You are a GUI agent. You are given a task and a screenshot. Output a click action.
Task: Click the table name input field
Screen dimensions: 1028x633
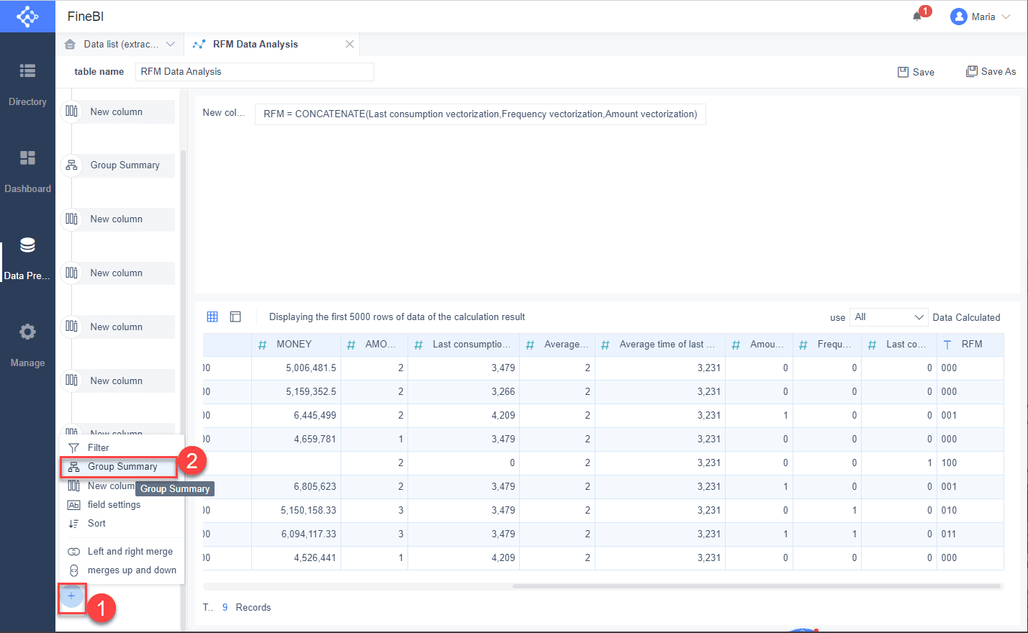point(255,72)
